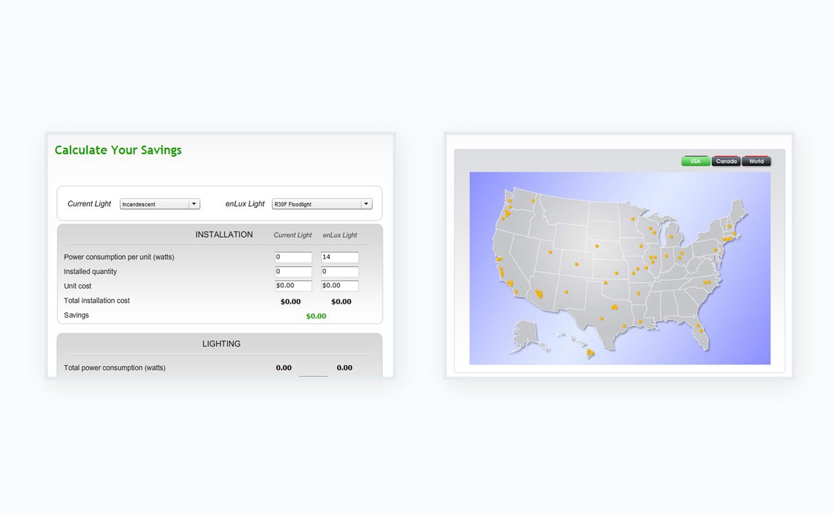Click the 'Installed quantity' label
This screenshot has height=513, width=835.
[x=91, y=271]
